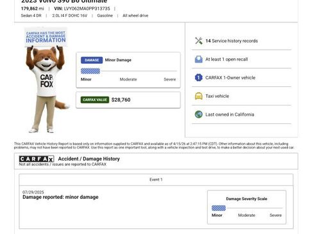
Task: Select the CARFAX 1-Owner vehicle row
Action: (x=242, y=77)
